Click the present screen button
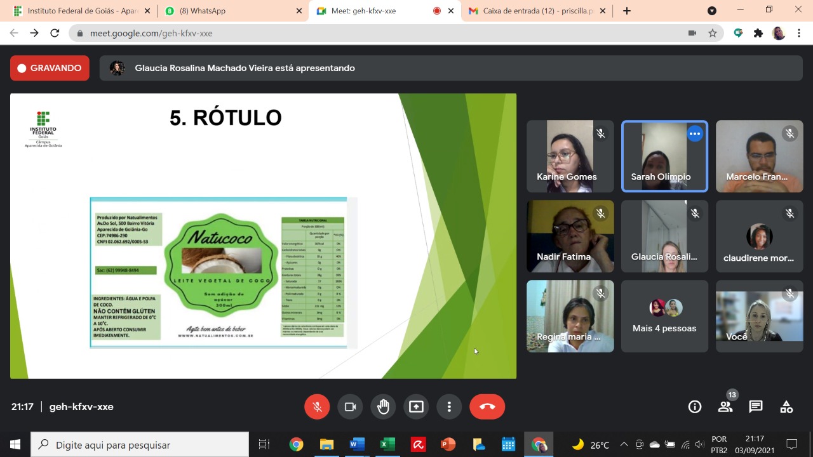This screenshot has width=813, height=457. 416,407
